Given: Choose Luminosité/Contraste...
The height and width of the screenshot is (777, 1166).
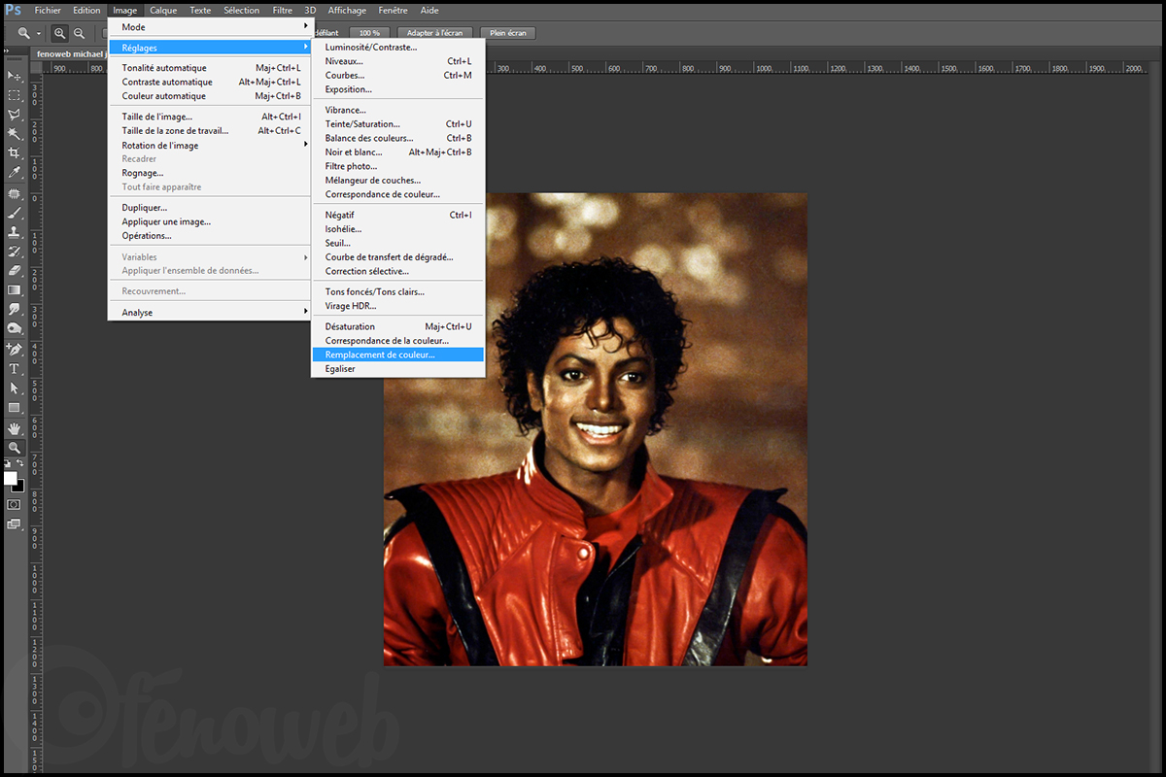Looking at the screenshot, I should click(x=397, y=47).
